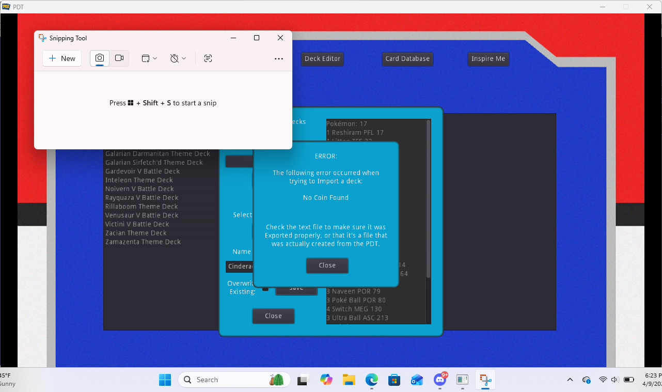
Task: Click the '3 Poké Ball POR 80' card line
Action: click(356, 300)
